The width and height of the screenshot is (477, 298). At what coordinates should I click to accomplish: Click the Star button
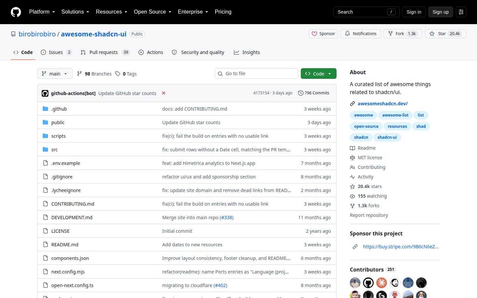446,34
